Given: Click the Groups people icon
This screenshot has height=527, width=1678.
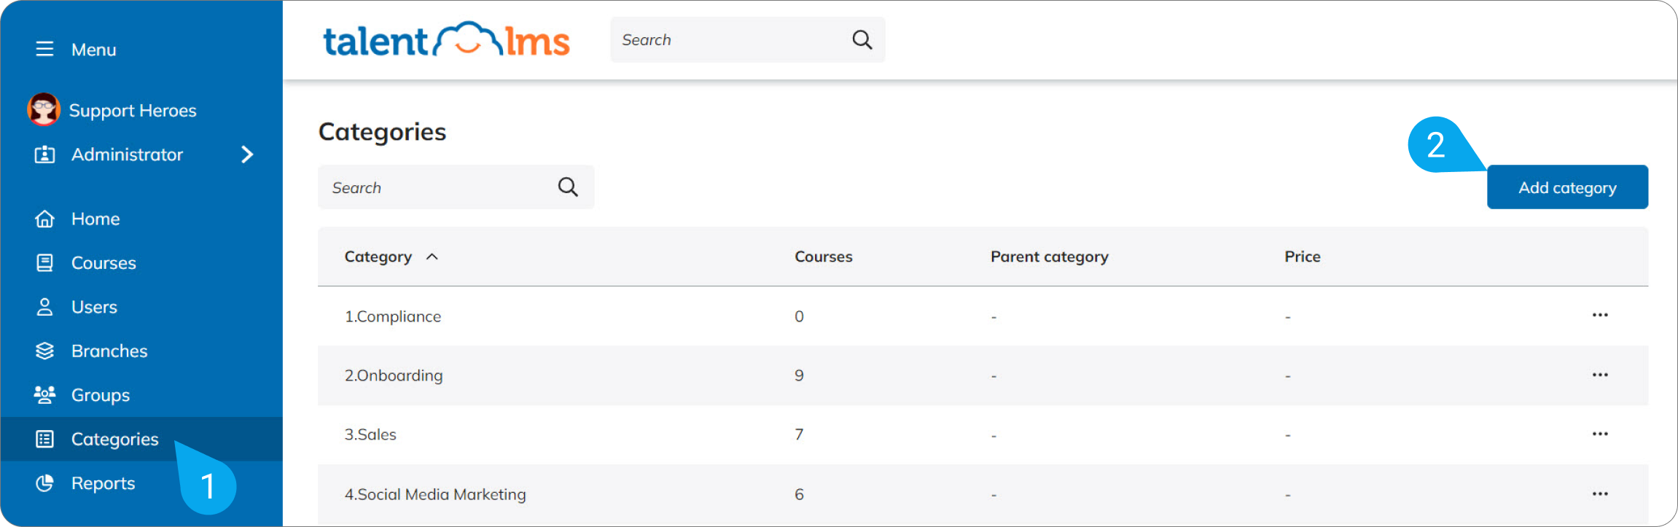Looking at the screenshot, I should [x=44, y=395].
